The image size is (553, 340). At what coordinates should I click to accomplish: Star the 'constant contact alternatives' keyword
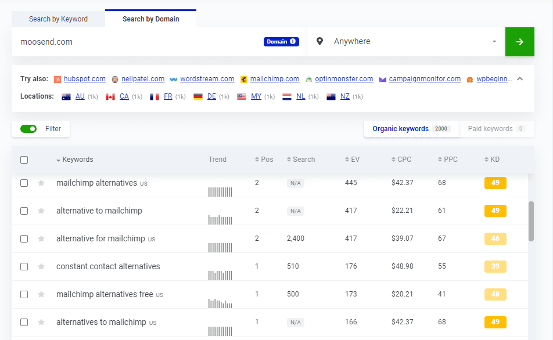41,266
